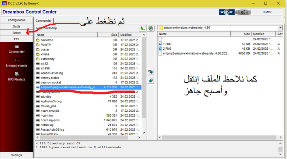Expand the local folder path dropdown
Screen dimensions: 287x159
(280, 28)
